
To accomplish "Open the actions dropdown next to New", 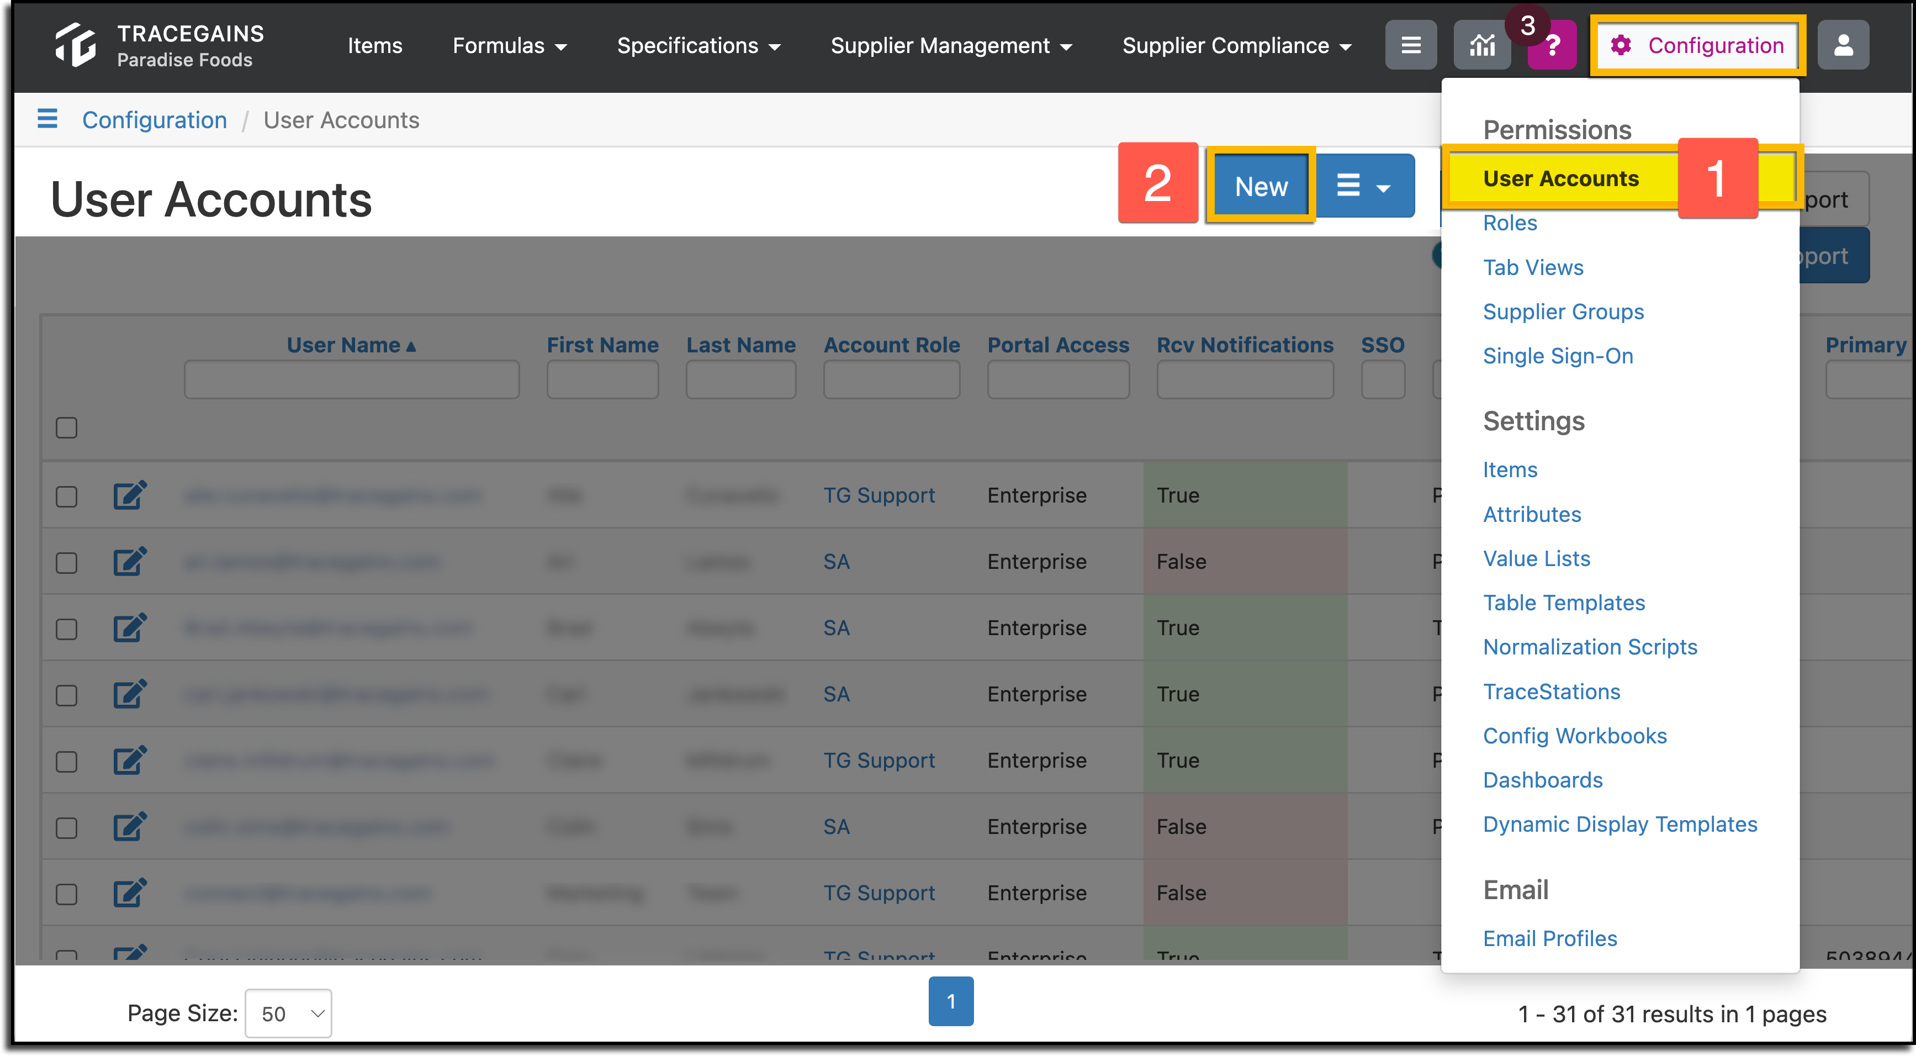I will (x=1365, y=186).
